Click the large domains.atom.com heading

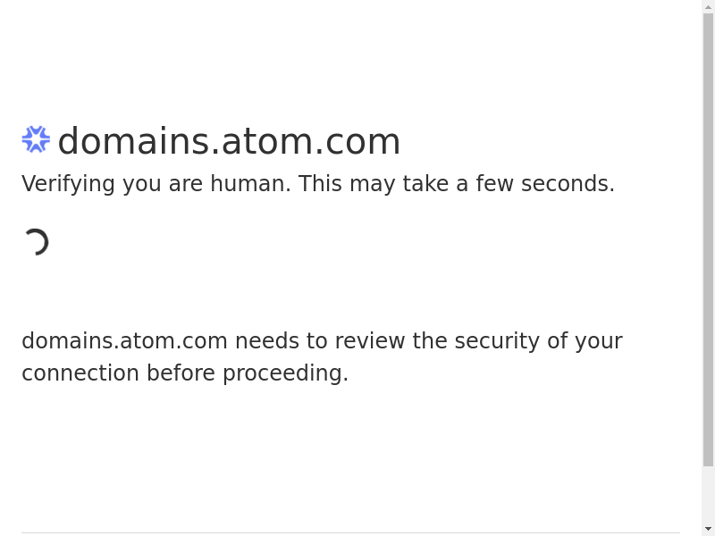229,141
